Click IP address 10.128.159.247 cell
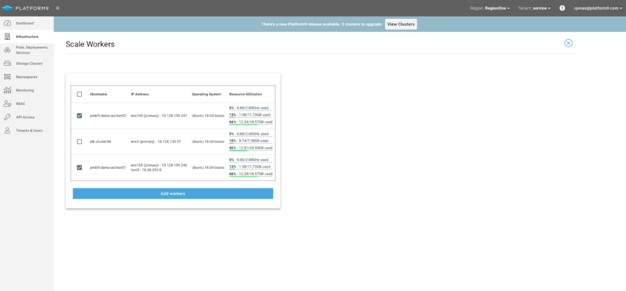Image resolution: width=626 pixels, height=291 pixels. (159, 115)
